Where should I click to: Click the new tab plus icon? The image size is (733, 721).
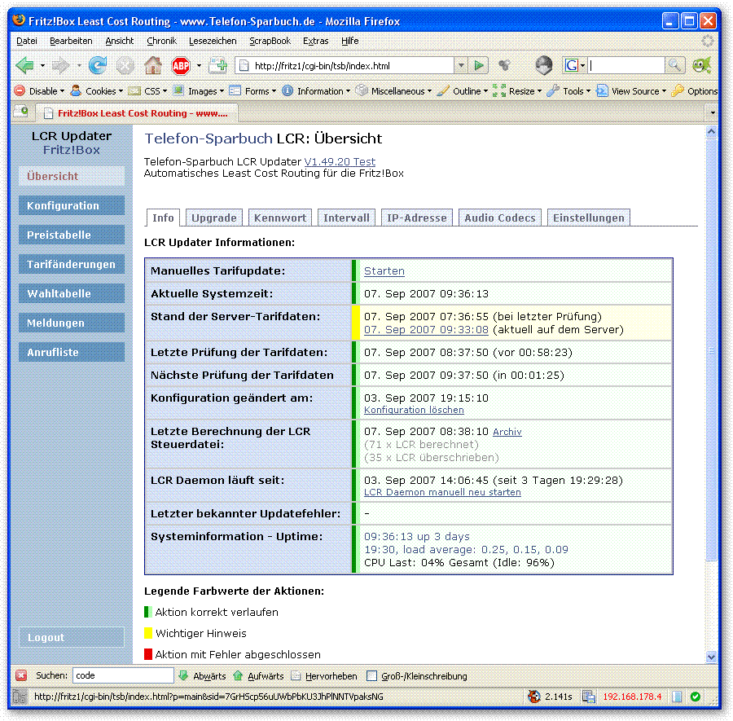pyautogui.click(x=217, y=65)
